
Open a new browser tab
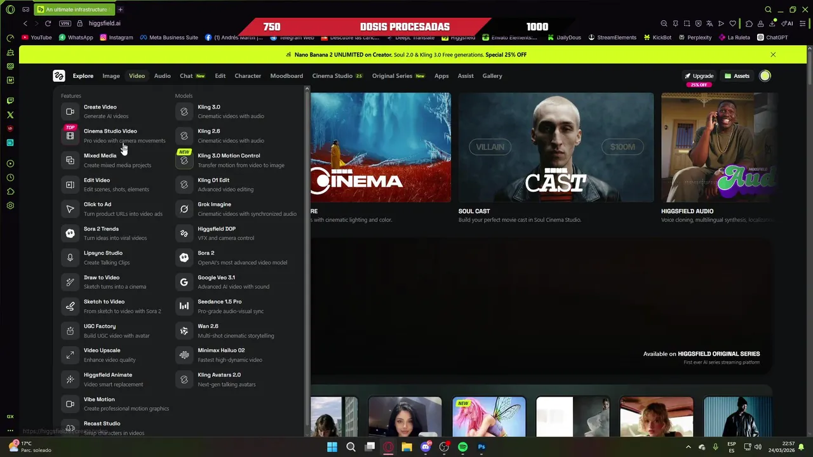(120, 10)
